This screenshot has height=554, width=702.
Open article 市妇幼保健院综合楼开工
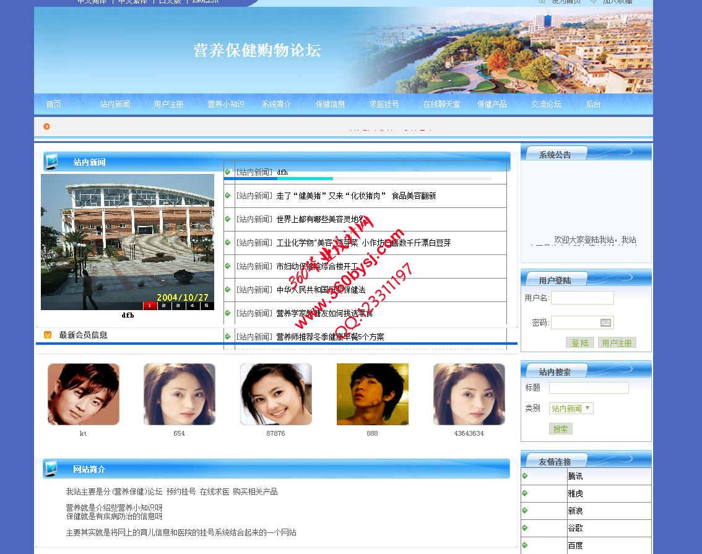[317, 266]
